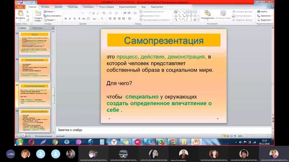
Task: Open WhatsApp from the taskbar
Action: [161, 142]
